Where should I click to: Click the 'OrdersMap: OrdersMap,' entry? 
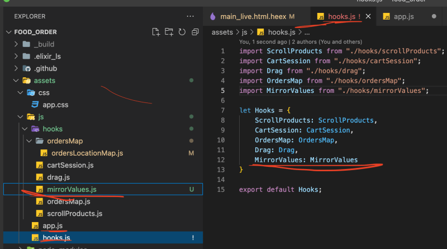click(296, 140)
